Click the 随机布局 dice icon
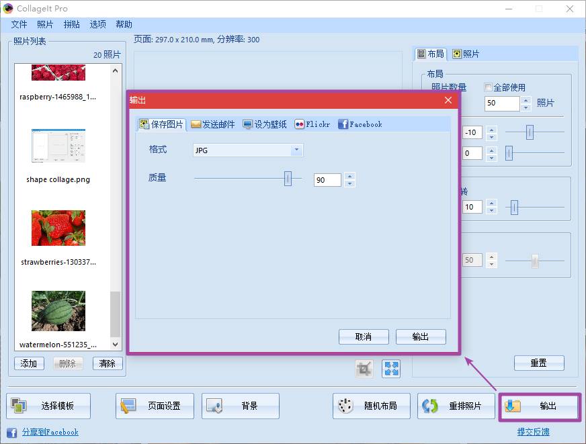Screen dimensions: 586x444 [x=345, y=406]
